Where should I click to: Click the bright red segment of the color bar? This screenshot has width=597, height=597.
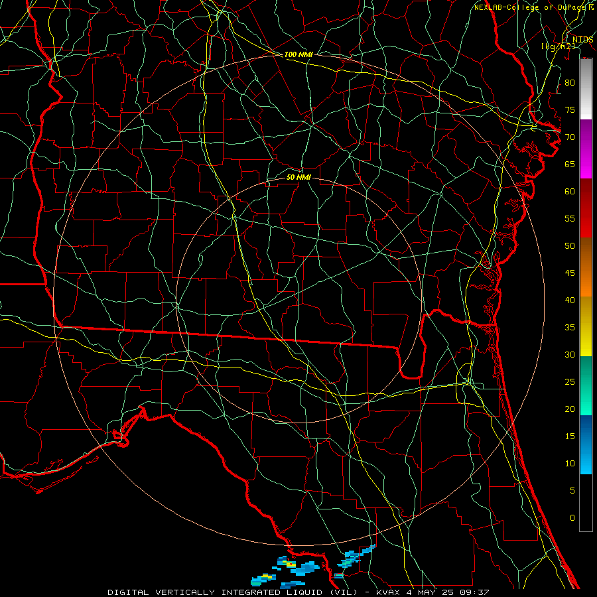click(x=586, y=208)
